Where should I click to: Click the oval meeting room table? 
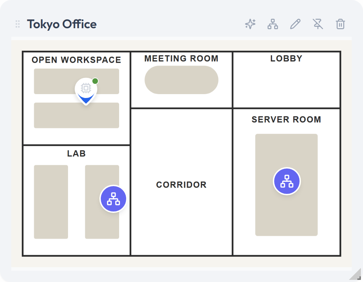click(181, 80)
